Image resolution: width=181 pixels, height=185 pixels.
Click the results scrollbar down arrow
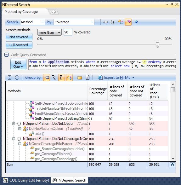(x=173, y=159)
